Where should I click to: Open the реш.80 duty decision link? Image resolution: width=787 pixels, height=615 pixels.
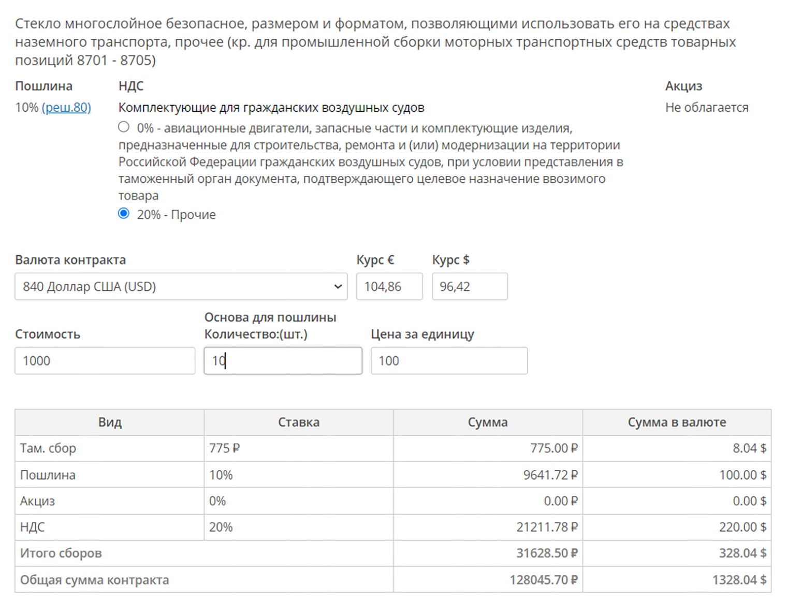click(66, 107)
